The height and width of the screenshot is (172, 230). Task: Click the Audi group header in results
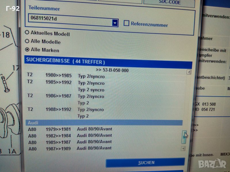(x=103, y=123)
